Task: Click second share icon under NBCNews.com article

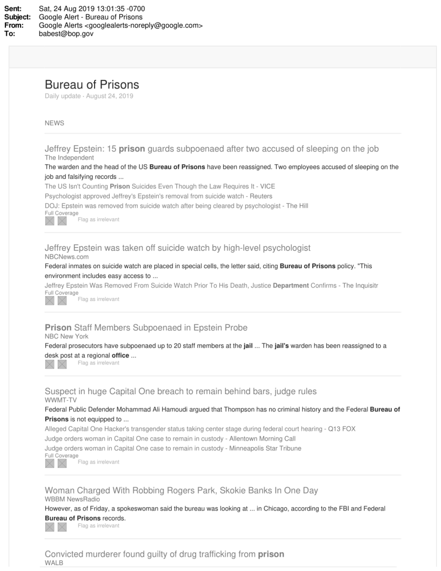Action: point(62,300)
